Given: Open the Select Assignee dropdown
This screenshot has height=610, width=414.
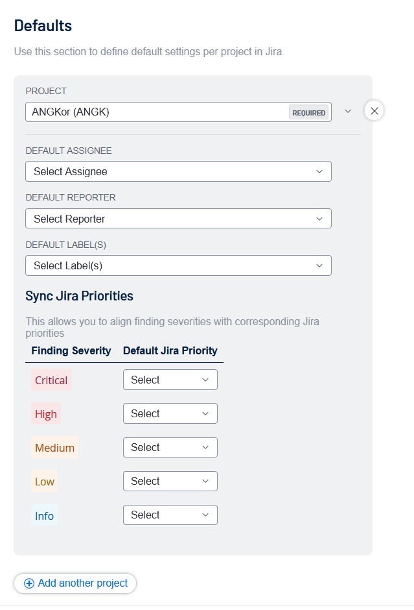Looking at the screenshot, I should click(x=178, y=172).
